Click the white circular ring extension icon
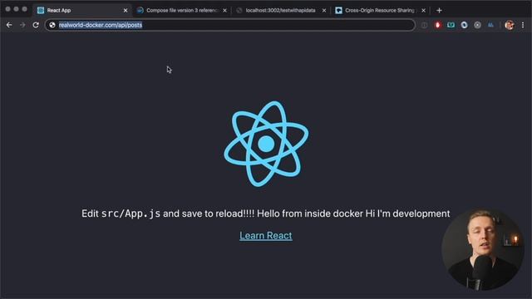This screenshot has width=532, height=299. [464, 25]
